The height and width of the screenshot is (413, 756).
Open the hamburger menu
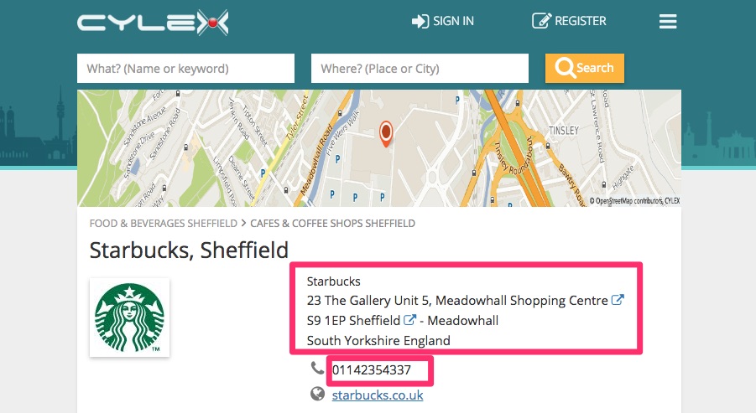[668, 21]
